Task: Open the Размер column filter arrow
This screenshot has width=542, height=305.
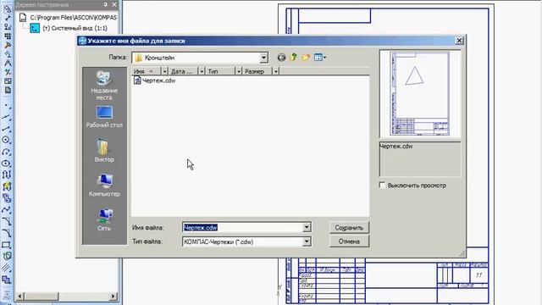Action: (275, 71)
